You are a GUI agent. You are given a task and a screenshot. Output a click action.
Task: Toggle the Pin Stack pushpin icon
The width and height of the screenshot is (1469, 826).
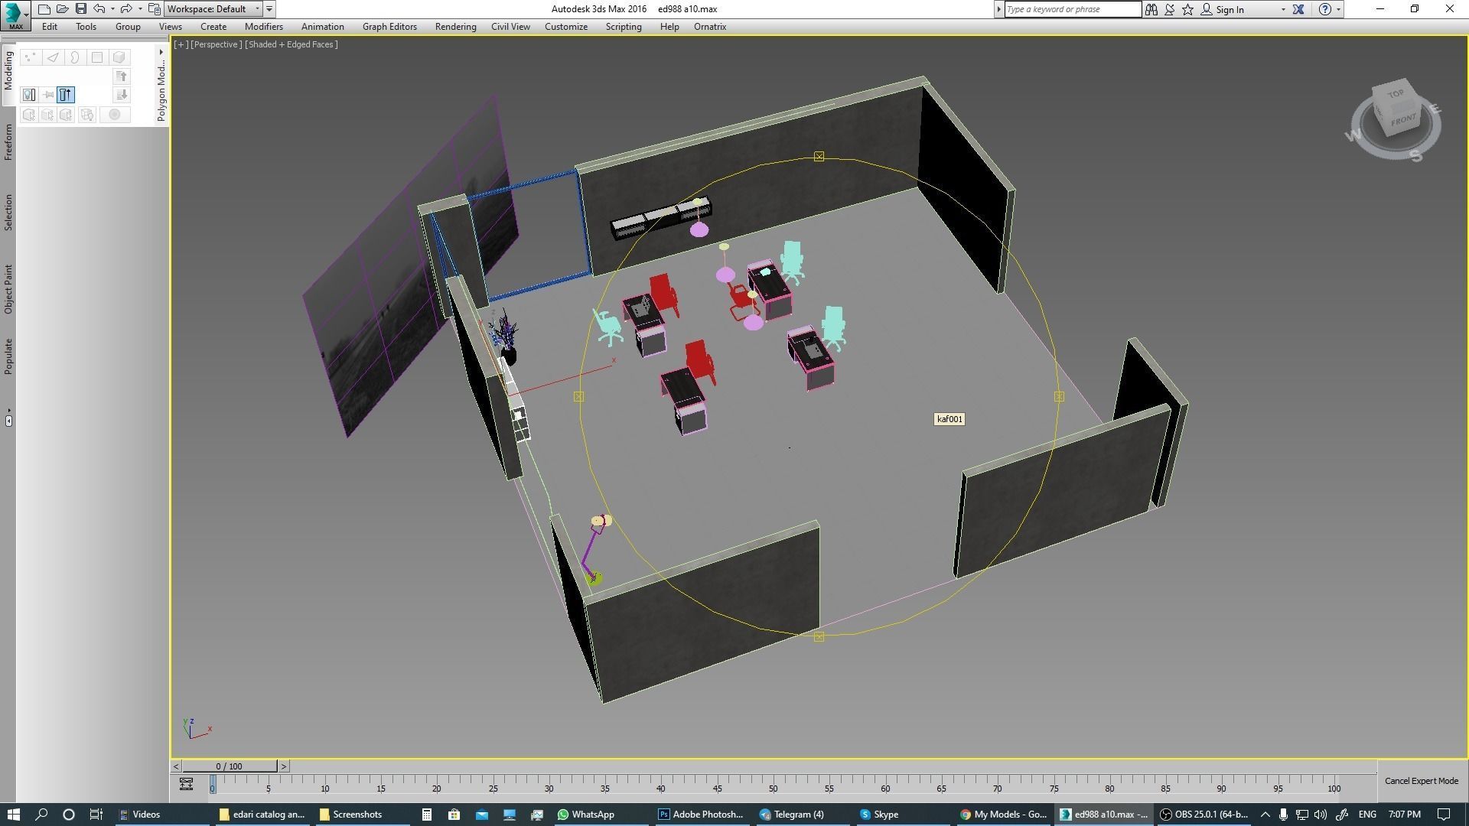pos(48,95)
